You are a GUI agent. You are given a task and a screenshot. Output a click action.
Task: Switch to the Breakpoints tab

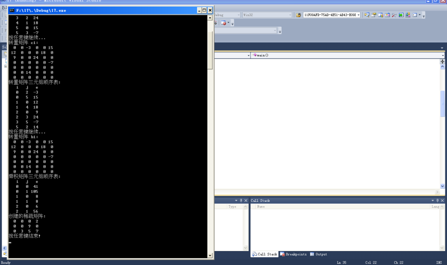[294, 254]
